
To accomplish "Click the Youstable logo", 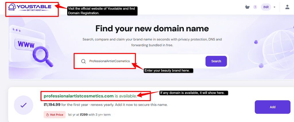I will click(30, 8).
